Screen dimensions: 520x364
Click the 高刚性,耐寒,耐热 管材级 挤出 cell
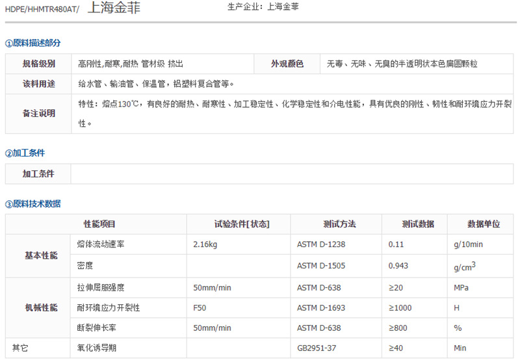point(162,64)
